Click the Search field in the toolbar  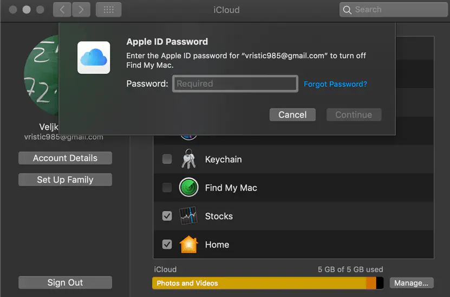(394, 10)
